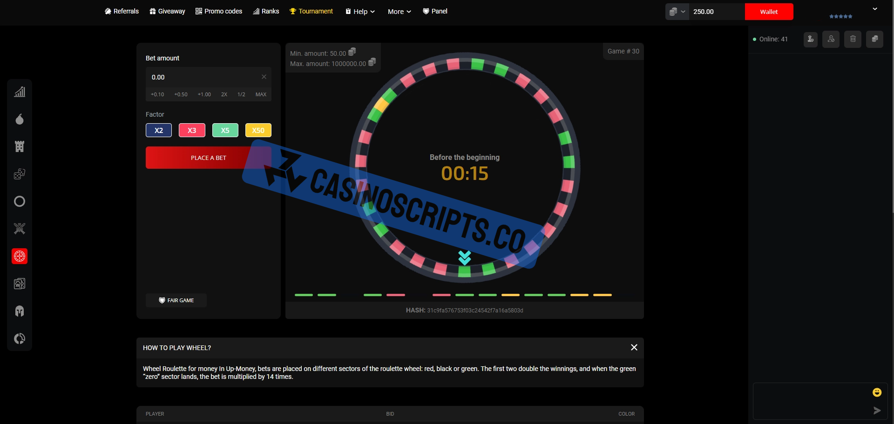Click the bet amount input field
This screenshot has height=424, width=894.
point(203,77)
